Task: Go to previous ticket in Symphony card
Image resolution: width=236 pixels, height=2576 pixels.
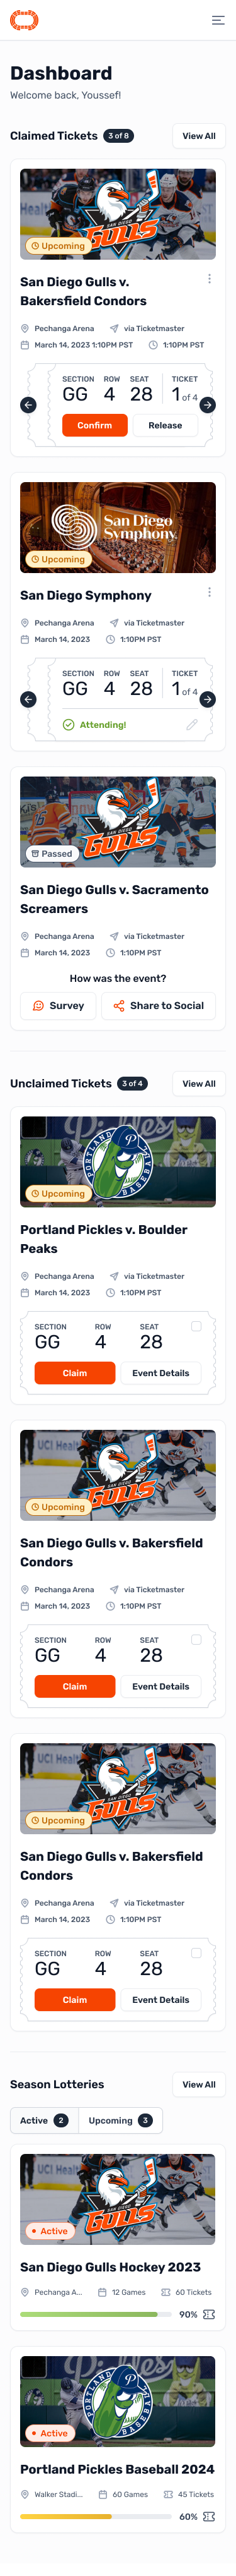Action: (28, 699)
